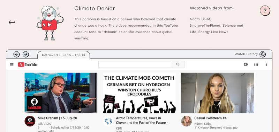Open the Watch History clock icon
This screenshot has width=279, height=132.
[263, 54]
